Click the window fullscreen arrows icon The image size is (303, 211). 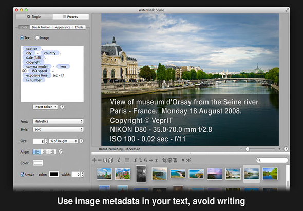[x=287, y=10]
